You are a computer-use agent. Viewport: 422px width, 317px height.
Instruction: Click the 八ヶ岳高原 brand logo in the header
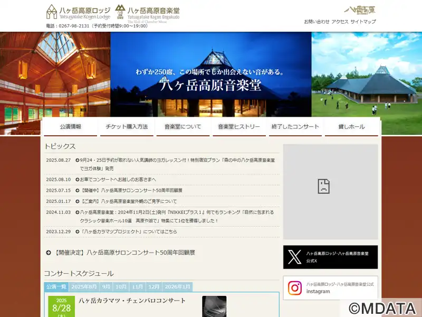360,10
